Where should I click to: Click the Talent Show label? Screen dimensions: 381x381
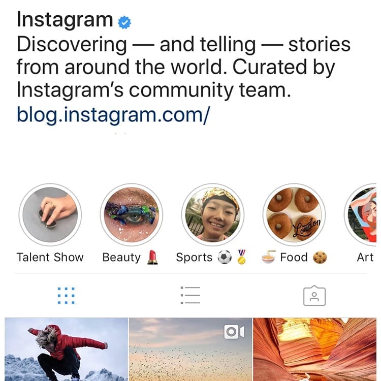pyautogui.click(x=50, y=258)
